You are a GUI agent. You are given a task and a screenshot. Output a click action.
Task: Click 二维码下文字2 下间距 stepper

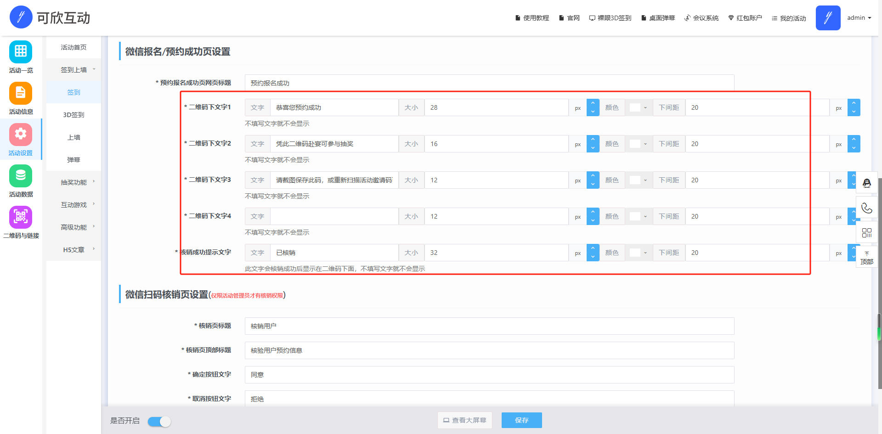coord(854,144)
